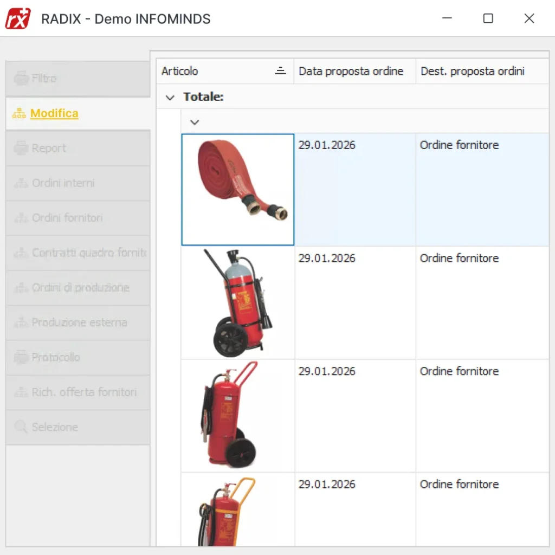Click the sort icon in the Articolo header

pyautogui.click(x=281, y=70)
